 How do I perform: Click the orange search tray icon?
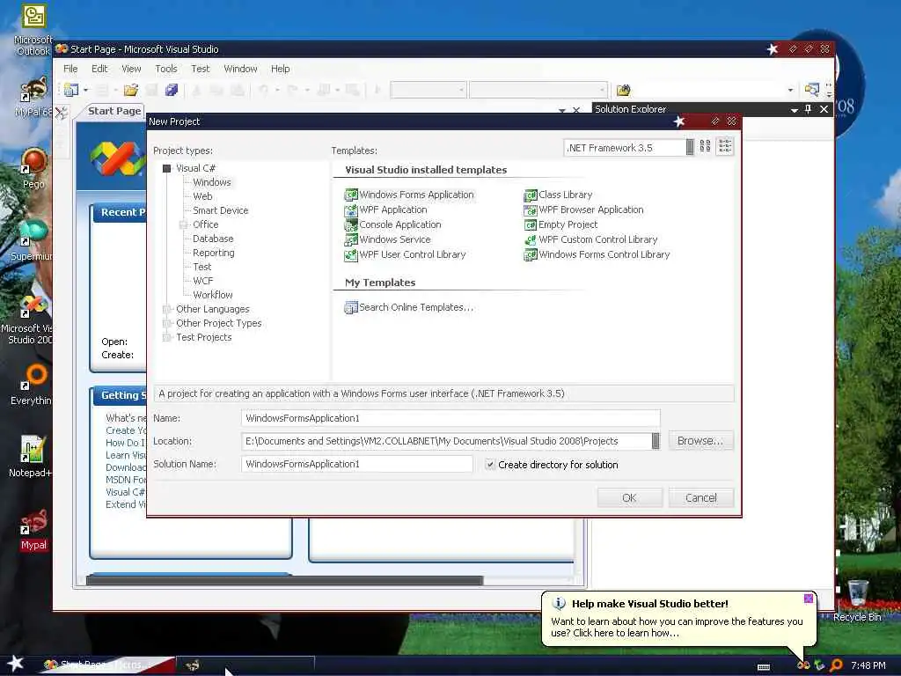point(837,665)
